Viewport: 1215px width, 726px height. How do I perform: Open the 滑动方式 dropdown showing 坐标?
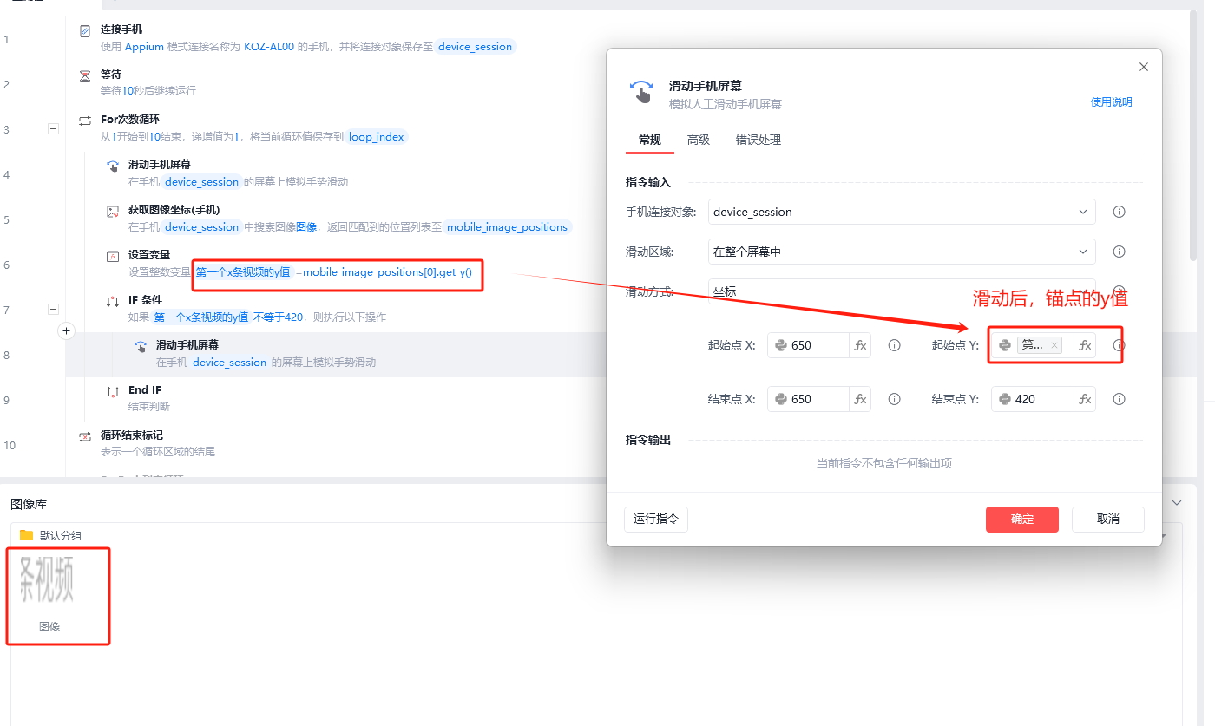click(x=902, y=292)
